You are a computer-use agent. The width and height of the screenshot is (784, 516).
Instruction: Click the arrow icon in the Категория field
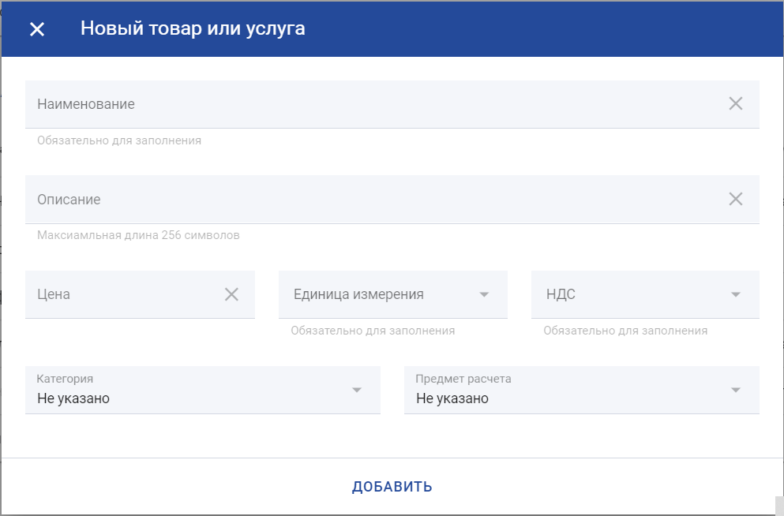coord(357,390)
